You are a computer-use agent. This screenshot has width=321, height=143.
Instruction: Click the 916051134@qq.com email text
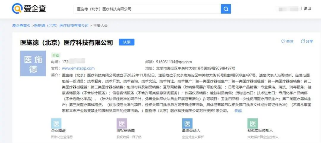[x=174, y=62]
